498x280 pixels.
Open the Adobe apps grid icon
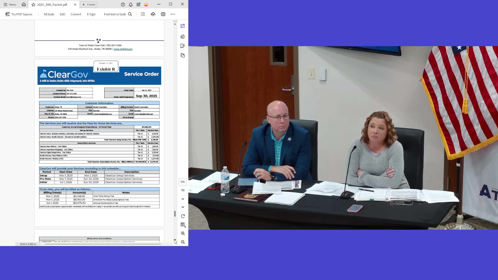(x=139, y=4)
